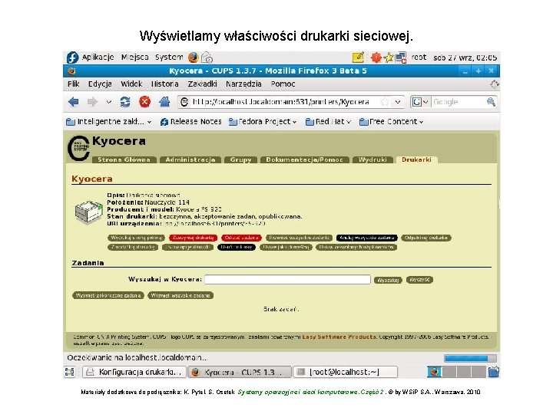Click the Zmodyfikuj drukarkę button
This screenshot has height=414, width=553.
pyautogui.click(x=133, y=247)
